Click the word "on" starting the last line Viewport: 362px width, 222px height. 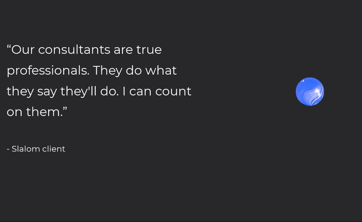click(x=14, y=112)
